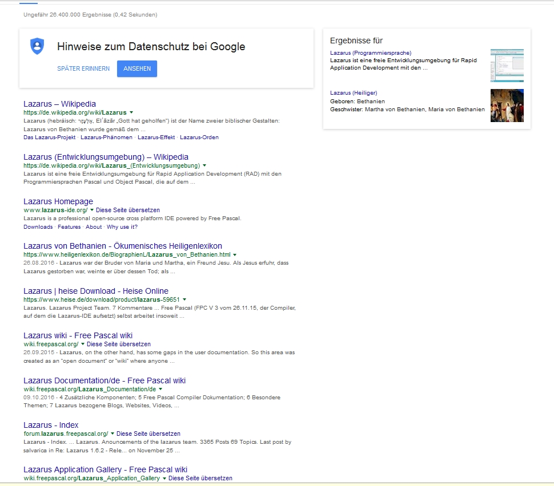Select Lazarus (Programmiersprache) in the side panel
Screen dimensions: 554x486
click(370, 53)
